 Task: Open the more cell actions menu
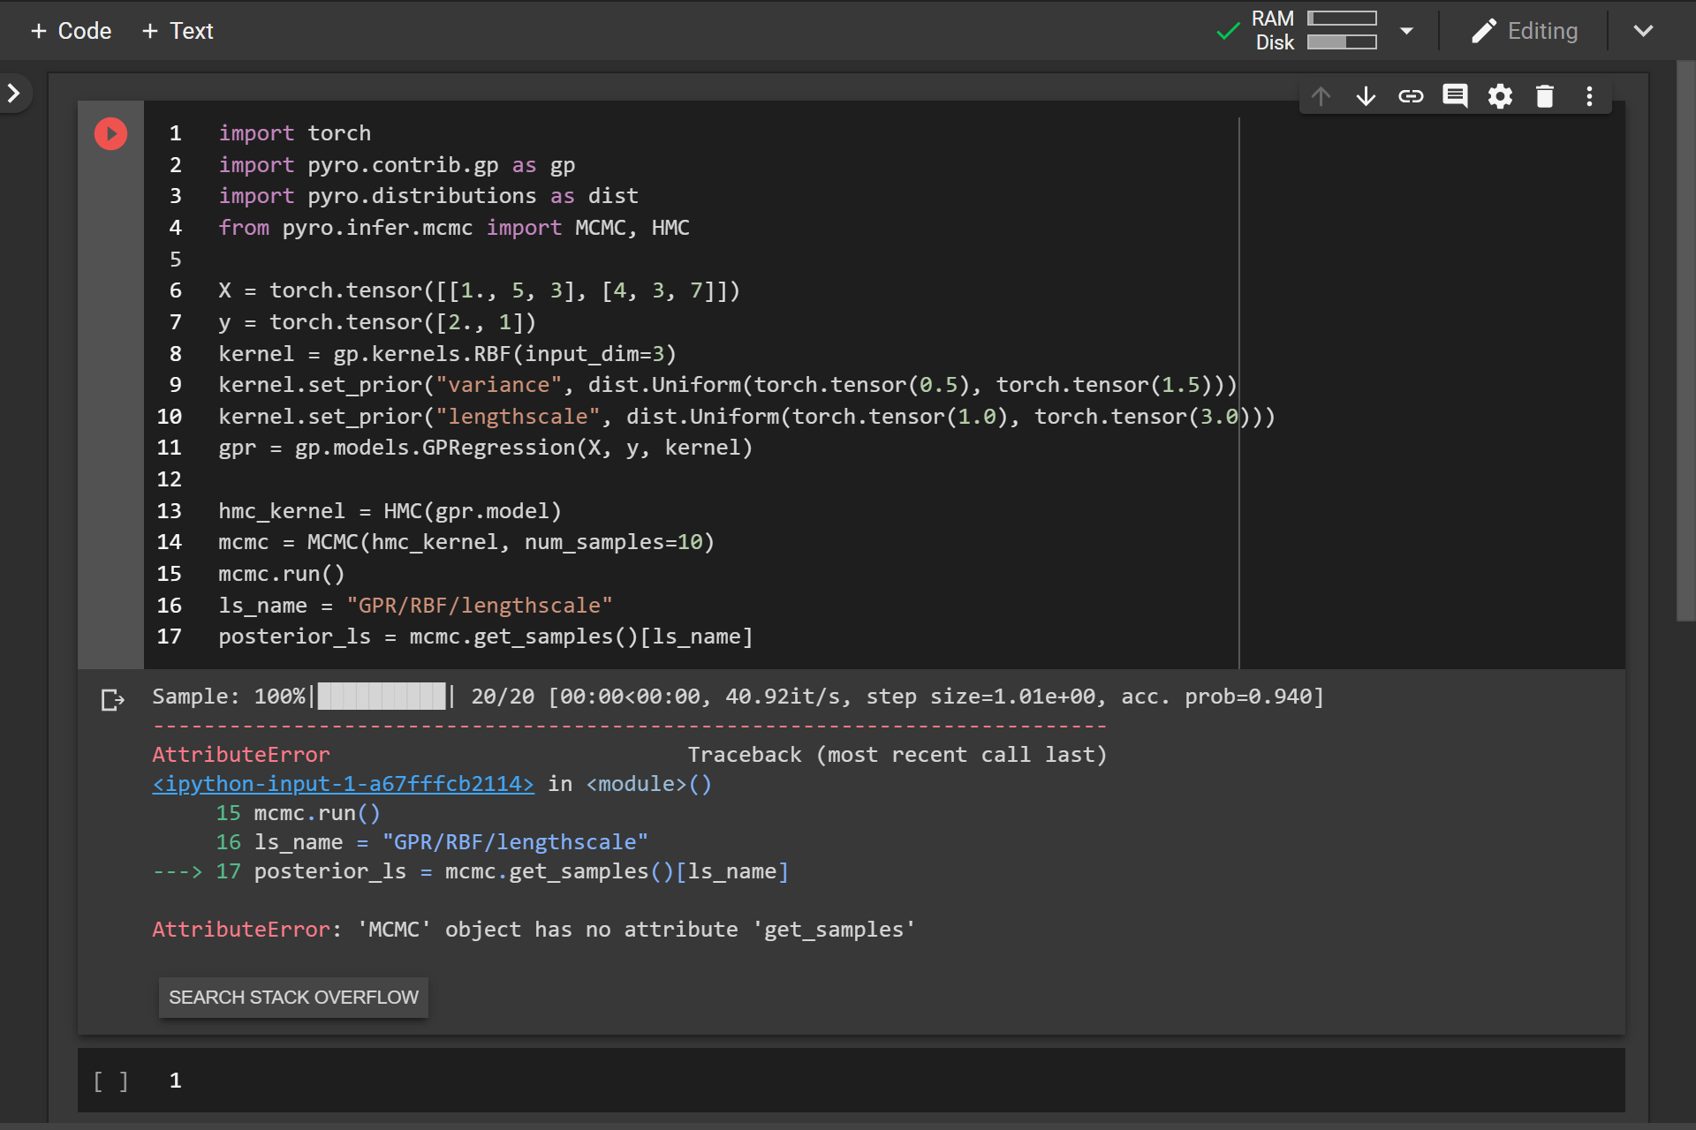(1588, 96)
